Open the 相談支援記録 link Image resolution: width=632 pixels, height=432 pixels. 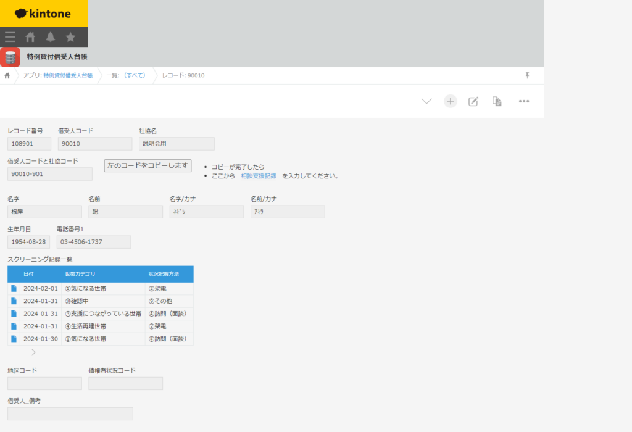[259, 176]
